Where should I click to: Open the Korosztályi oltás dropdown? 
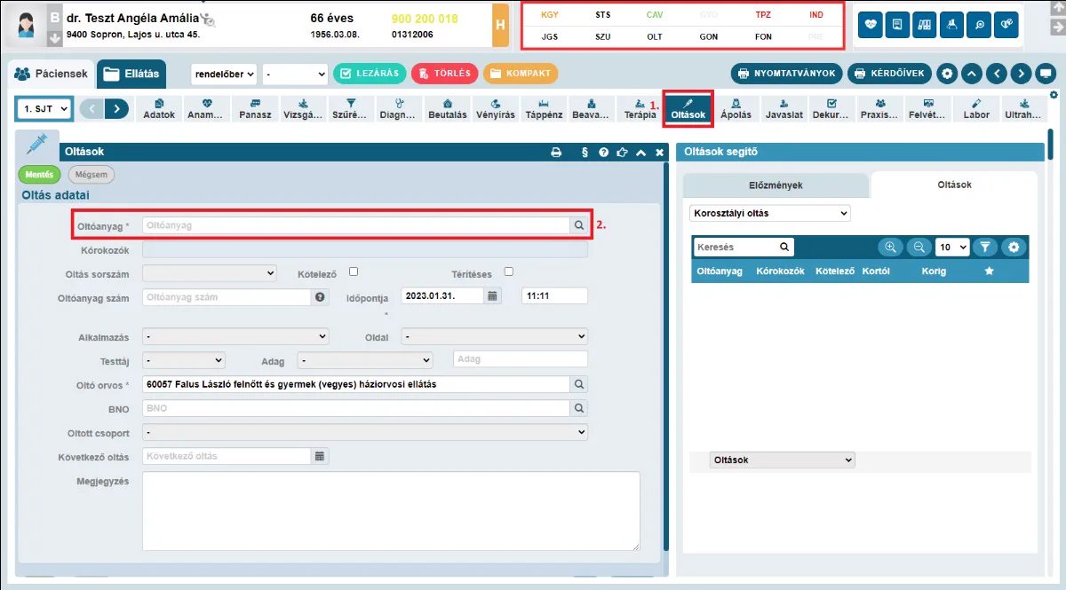point(770,214)
